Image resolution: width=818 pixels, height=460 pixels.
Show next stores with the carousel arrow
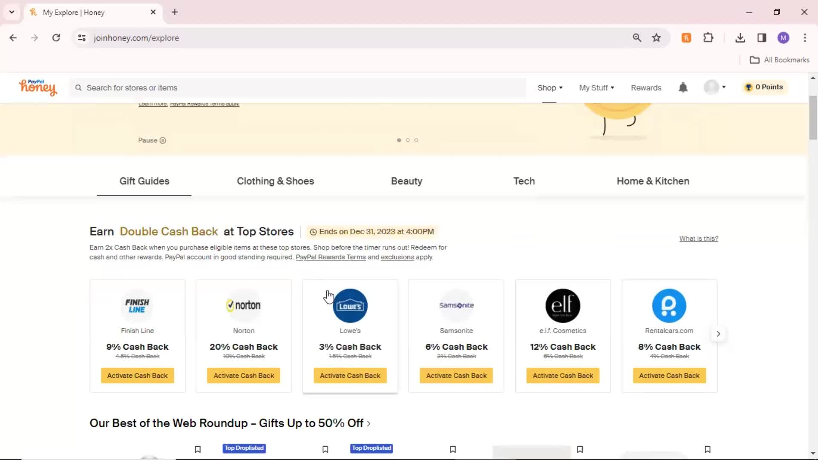pos(718,334)
